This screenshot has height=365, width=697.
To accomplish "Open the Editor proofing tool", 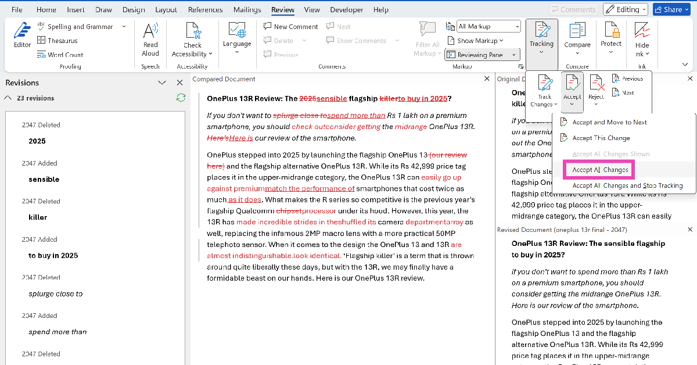I will click(22, 36).
